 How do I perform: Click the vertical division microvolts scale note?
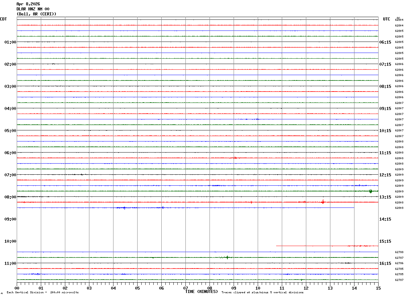click(43, 293)
